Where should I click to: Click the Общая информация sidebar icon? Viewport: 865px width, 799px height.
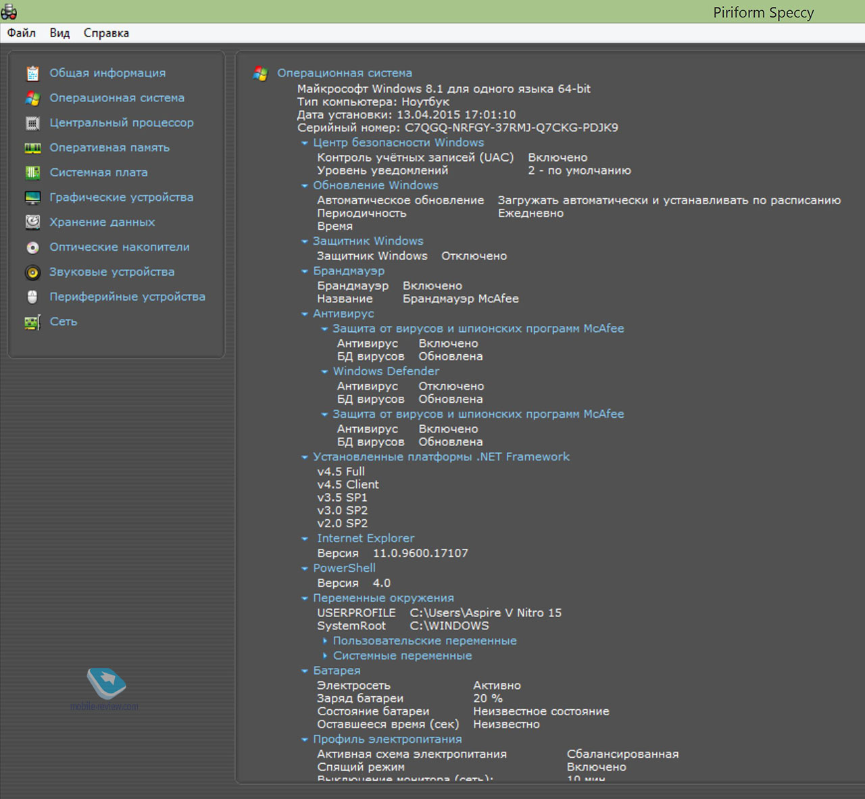(32, 73)
